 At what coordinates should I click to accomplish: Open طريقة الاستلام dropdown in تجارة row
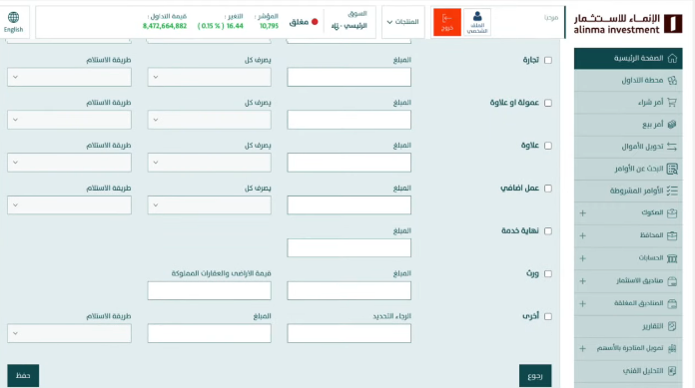(x=69, y=77)
